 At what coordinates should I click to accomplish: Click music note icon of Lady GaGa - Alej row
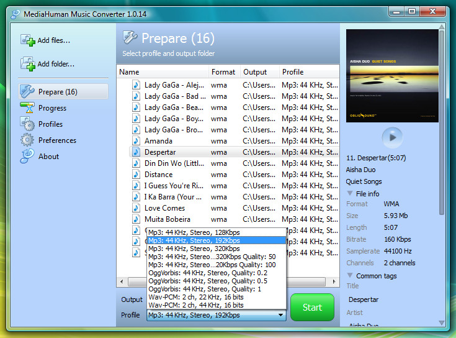136,84
